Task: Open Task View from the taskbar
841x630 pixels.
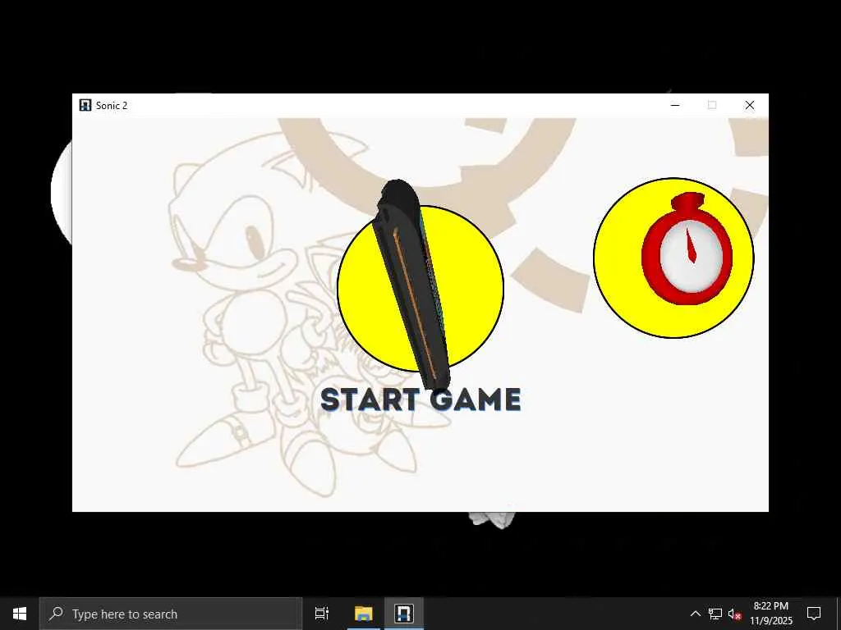Action: pos(322,614)
